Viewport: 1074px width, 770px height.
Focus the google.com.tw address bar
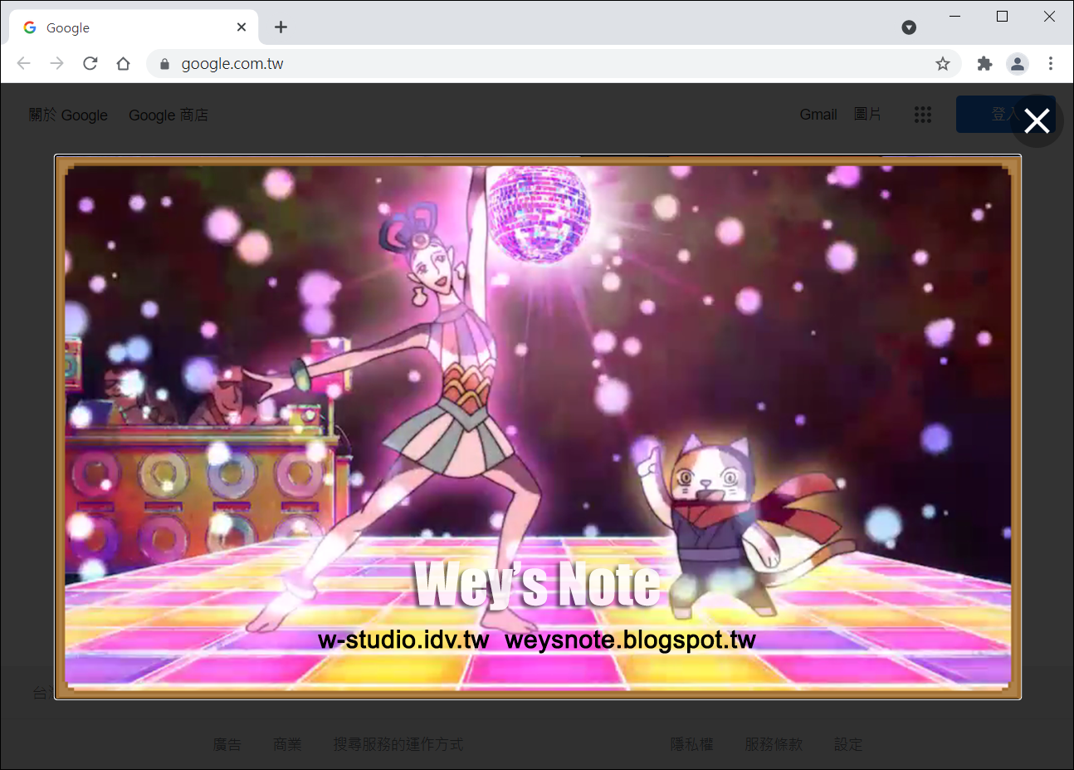(x=554, y=64)
